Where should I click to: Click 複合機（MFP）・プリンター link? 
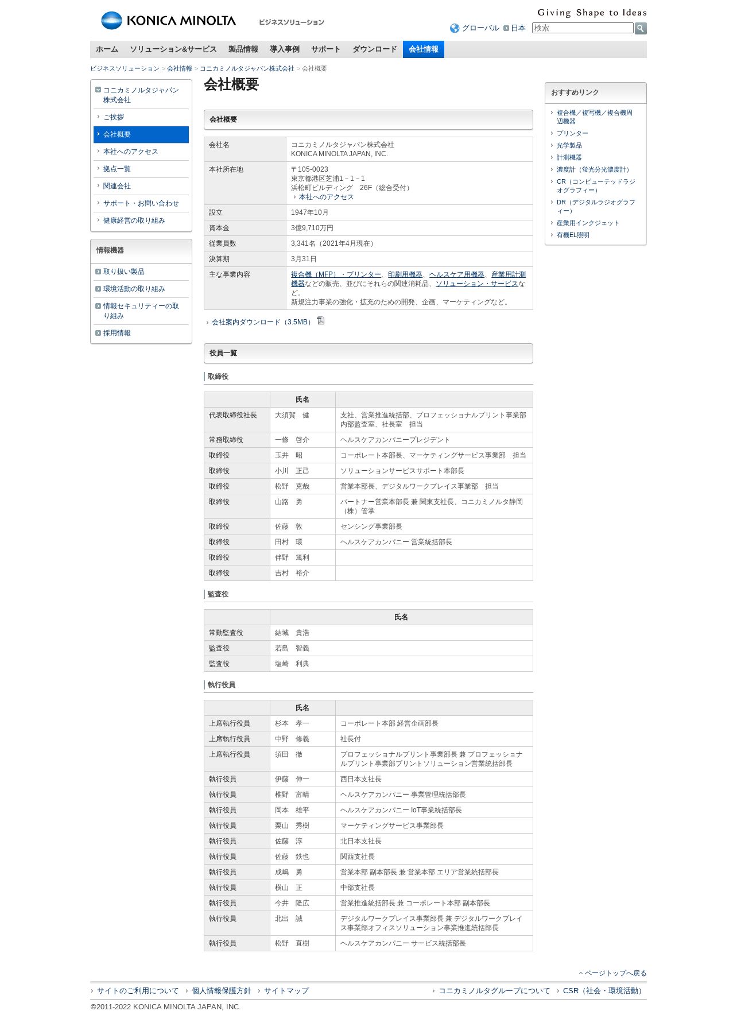pyautogui.click(x=336, y=274)
